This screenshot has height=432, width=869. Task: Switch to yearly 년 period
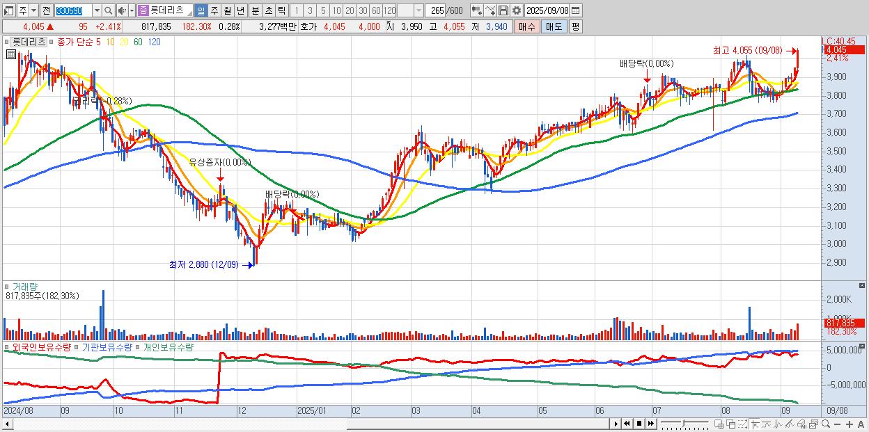click(240, 10)
